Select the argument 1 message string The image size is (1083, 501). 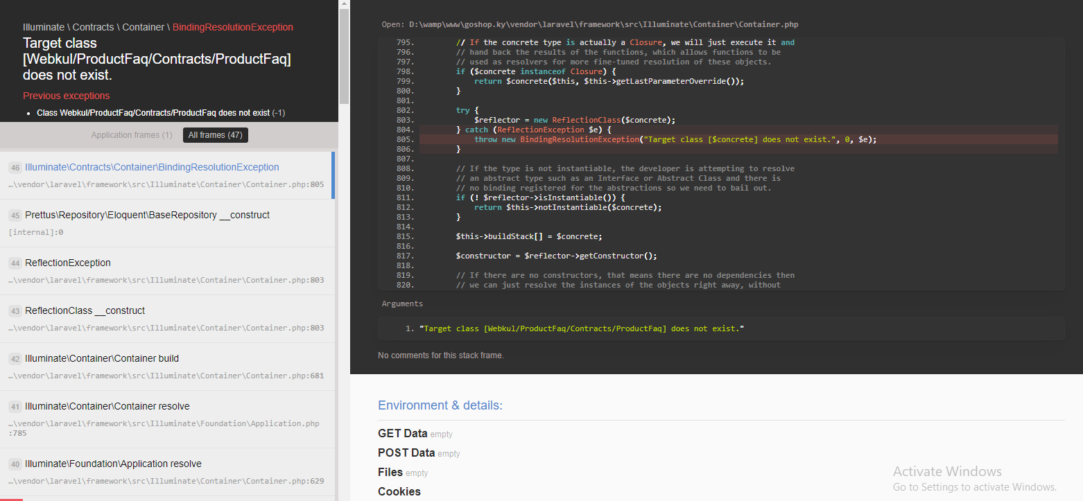point(582,328)
